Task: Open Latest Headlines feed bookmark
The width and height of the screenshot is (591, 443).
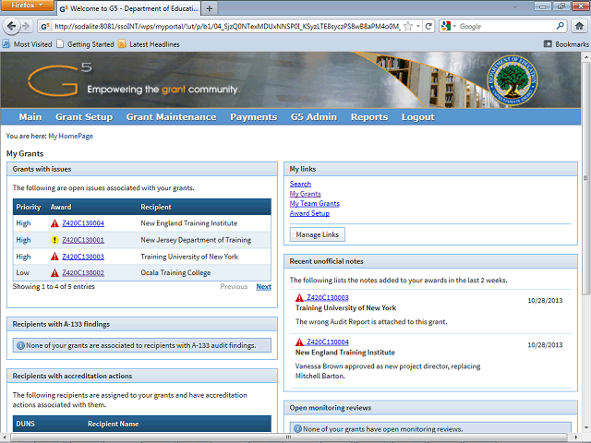Action: click(x=149, y=44)
